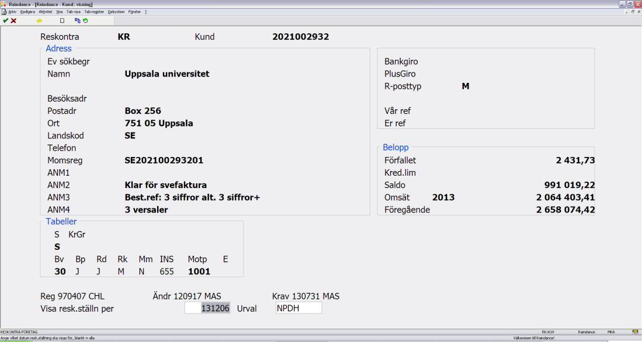Restore the inner document window
The image size is (642, 342).
coord(633,12)
